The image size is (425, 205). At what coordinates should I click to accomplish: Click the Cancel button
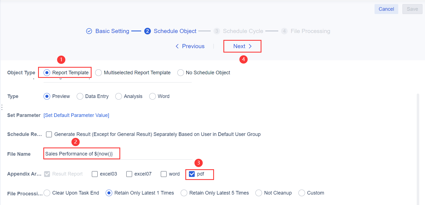click(x=386, y=9)
